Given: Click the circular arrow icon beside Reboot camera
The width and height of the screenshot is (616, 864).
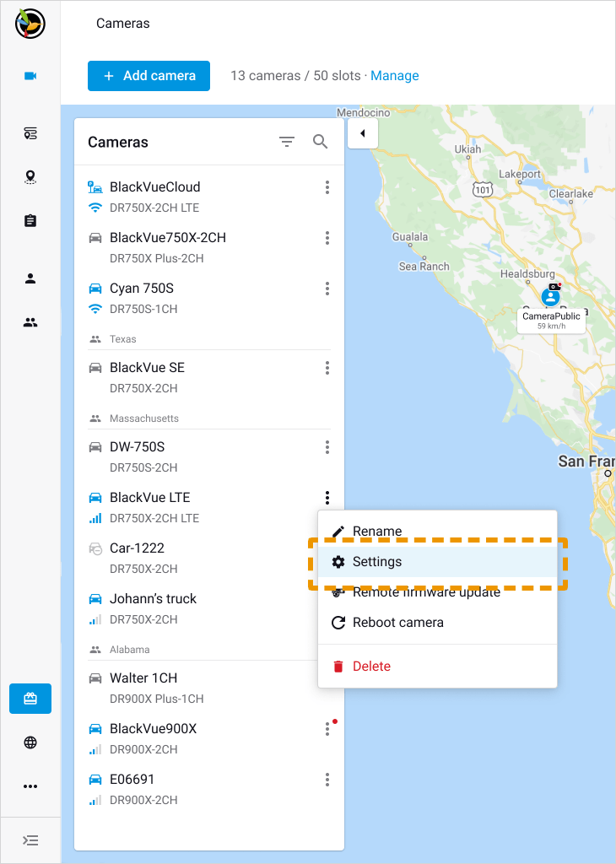Looking at the screenshot, I should [x=338, y=623].
